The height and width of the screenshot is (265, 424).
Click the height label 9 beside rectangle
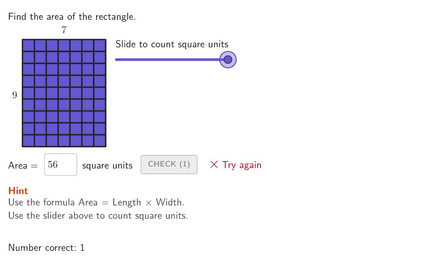point(15,95)
